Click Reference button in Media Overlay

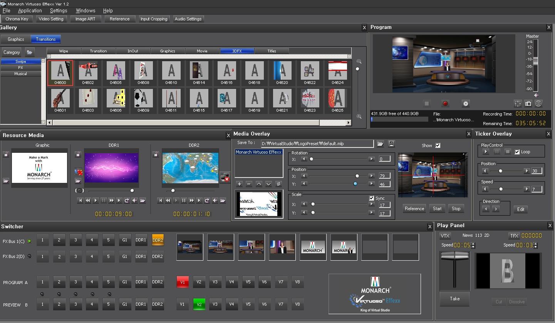click(414, 209)
